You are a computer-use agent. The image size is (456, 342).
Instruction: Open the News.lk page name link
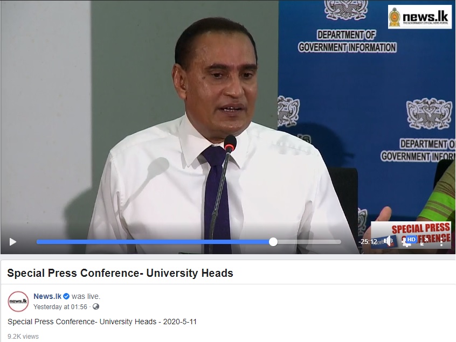pos(47,296)
